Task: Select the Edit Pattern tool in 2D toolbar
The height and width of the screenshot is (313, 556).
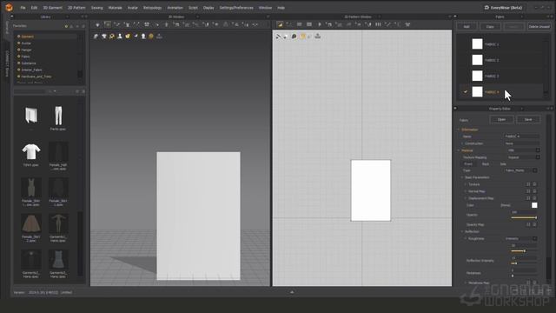Action: [x=289, y=24]
